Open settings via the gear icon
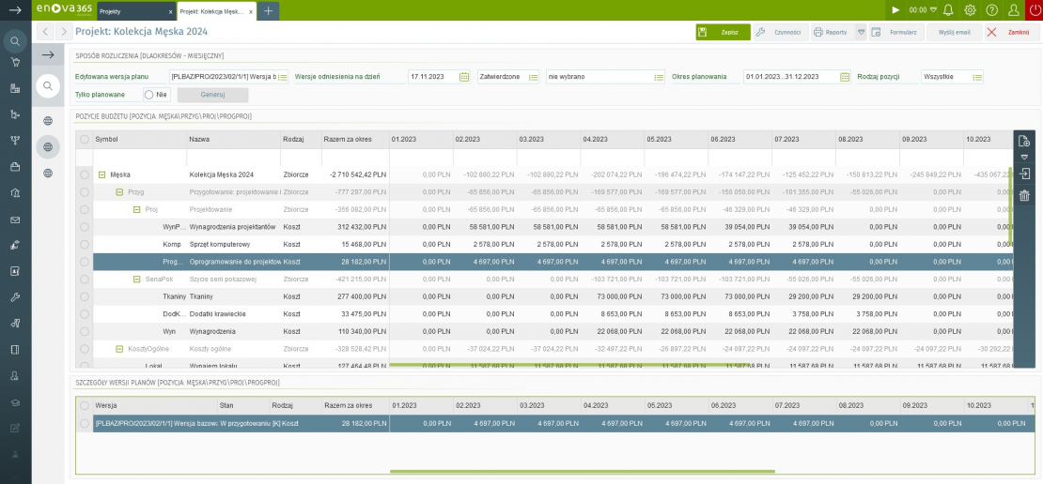This screenshot has width=1043, height=484. [x=970, y=10]
